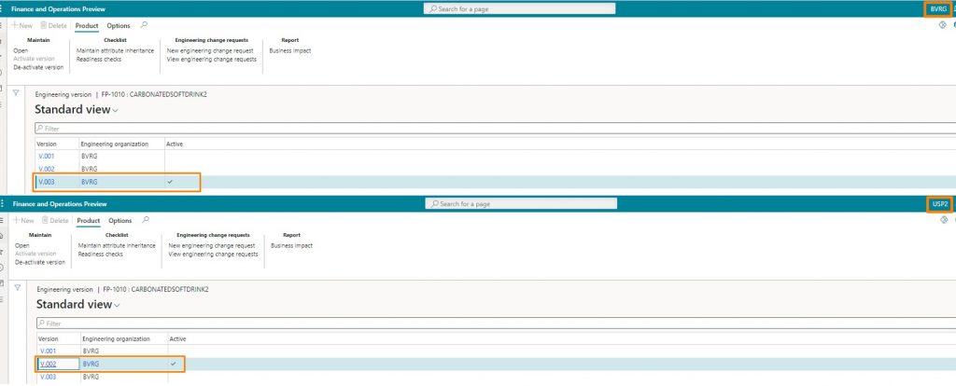
Task: Open version link V.003 in USP2 window
Action: (x=49, y=377)
